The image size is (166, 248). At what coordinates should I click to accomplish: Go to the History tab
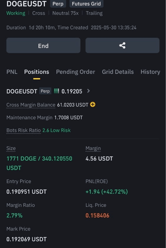coord(150,72)
